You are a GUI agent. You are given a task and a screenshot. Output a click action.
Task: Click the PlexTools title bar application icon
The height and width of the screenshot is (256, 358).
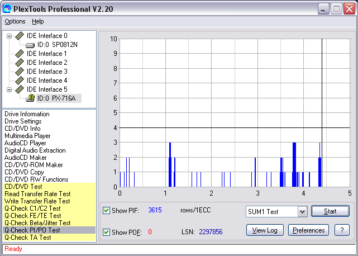[x=7, y=9]
